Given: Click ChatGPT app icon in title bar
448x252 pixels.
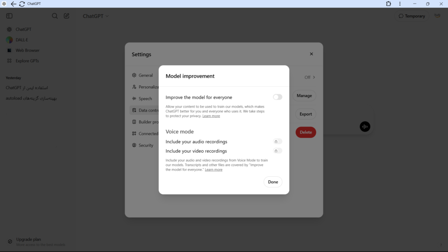Looking at the screenshot, I should click(4, 3).
